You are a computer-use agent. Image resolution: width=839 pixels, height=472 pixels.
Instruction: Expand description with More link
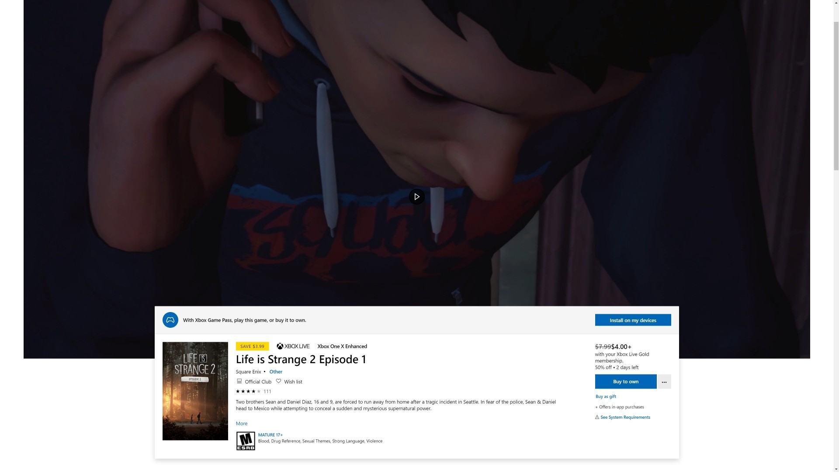point(242,423)
